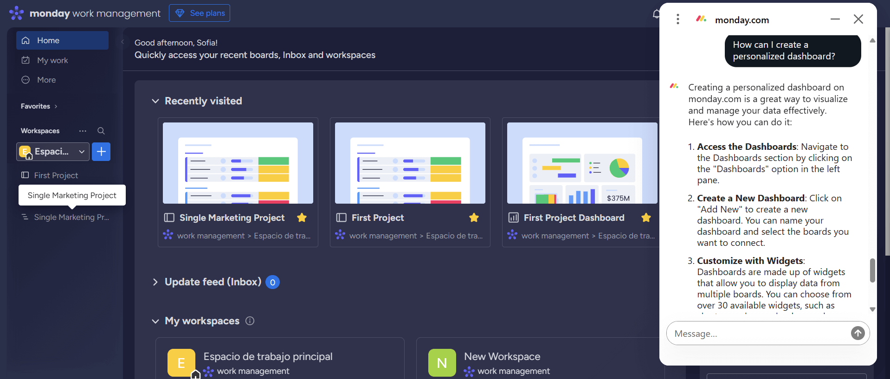Click the Single Marketing Project card title
Viewport: 890px width, 379px height.
point(232,218)
